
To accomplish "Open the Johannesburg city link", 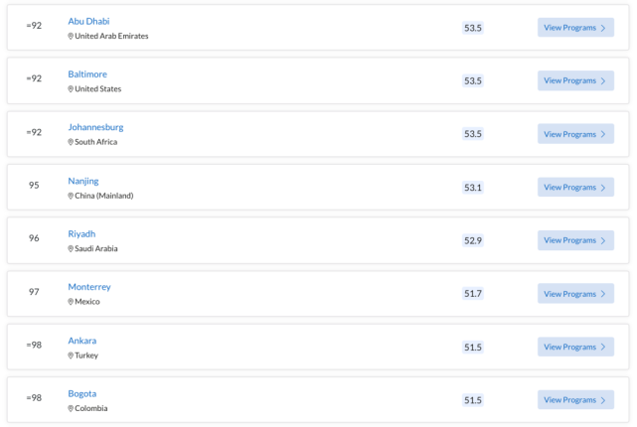I will [x=95, y=127].
